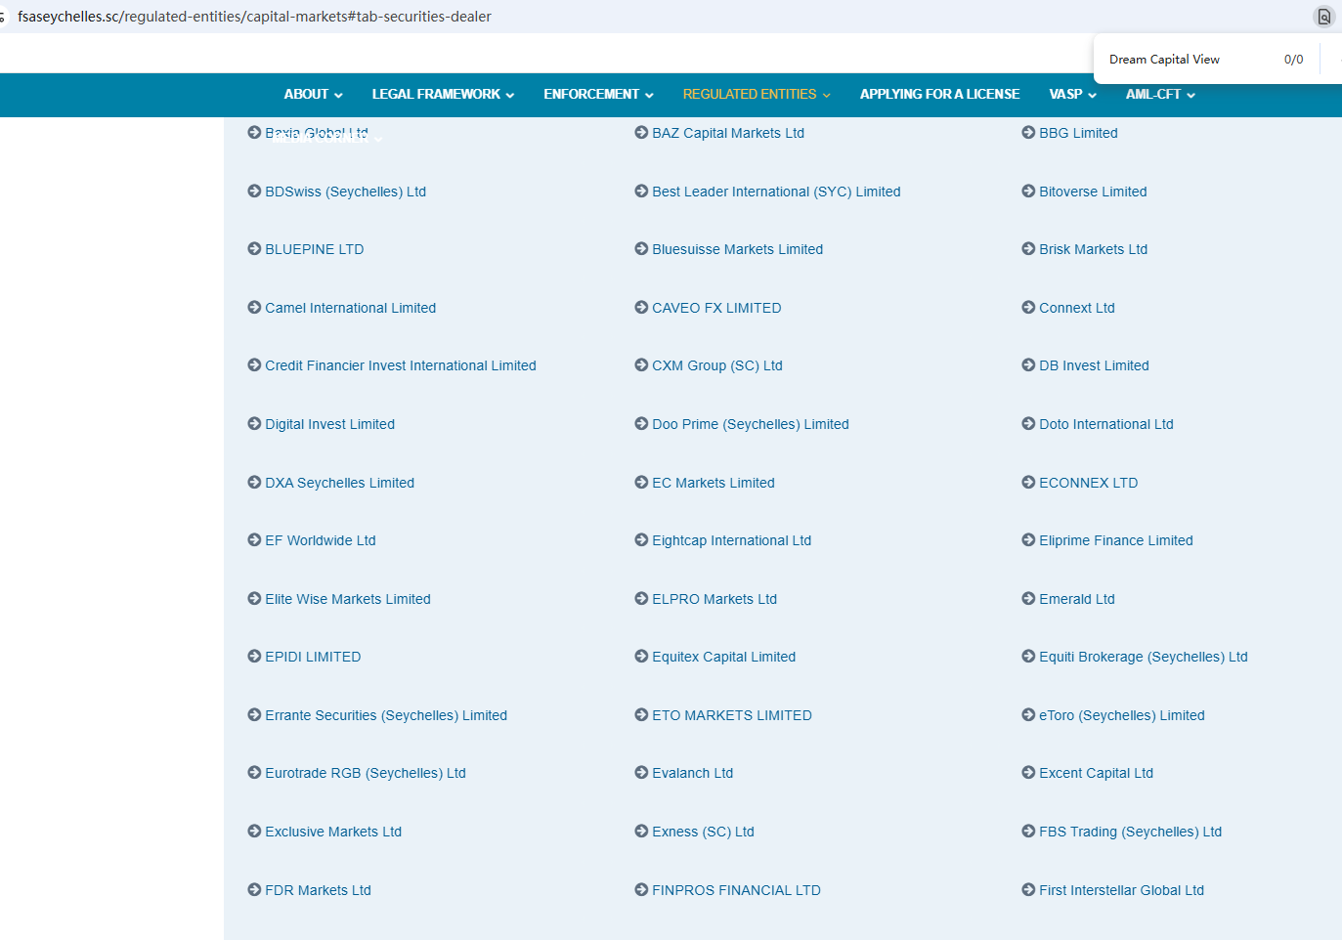View Errante Securities (Seychelles) Limited
Image resolution: width=1342 pixels, height=940 pixels.
click(386, 715)
